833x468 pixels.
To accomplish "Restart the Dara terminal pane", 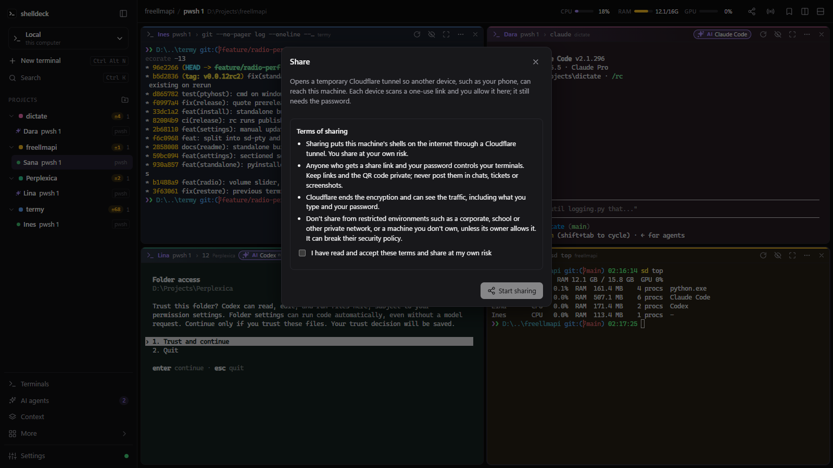I will tap(763, 34).
